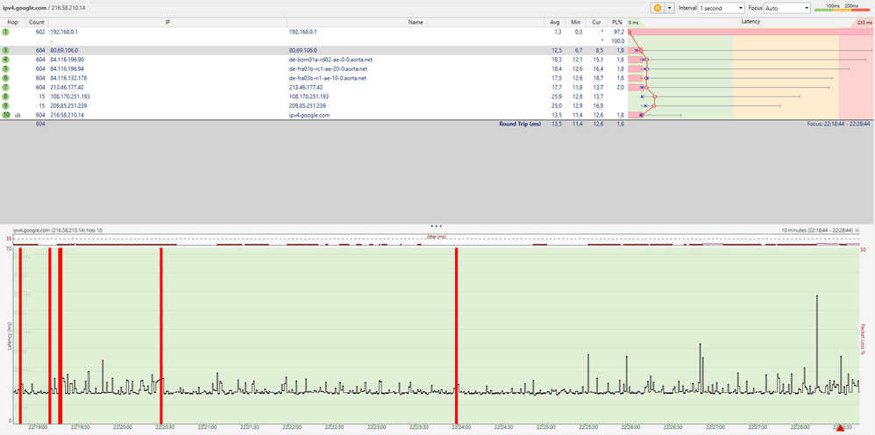Click the red triangle marker on the time axis
Viewport: 875px width, 435px height.
click(841, 428)
